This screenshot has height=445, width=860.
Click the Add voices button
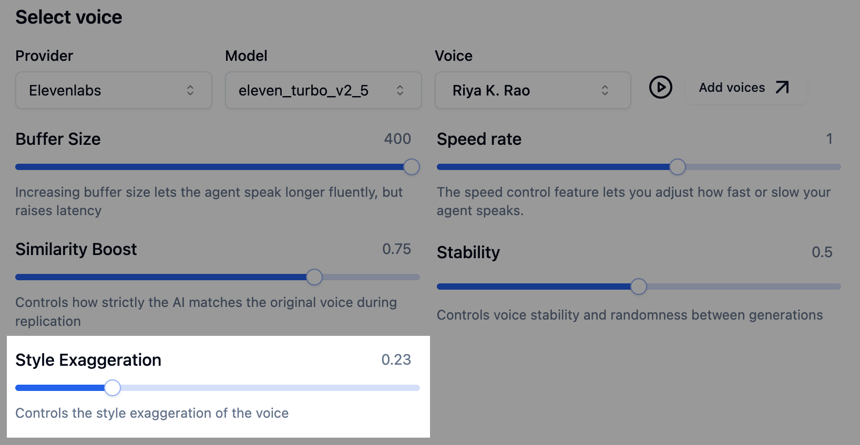pos(746,87)
